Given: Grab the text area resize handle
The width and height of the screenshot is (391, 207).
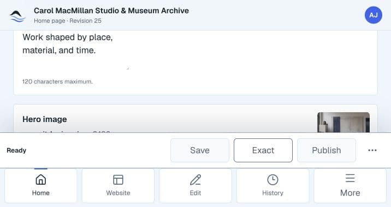Looking at the screenshot, I should tap(128, 68).
